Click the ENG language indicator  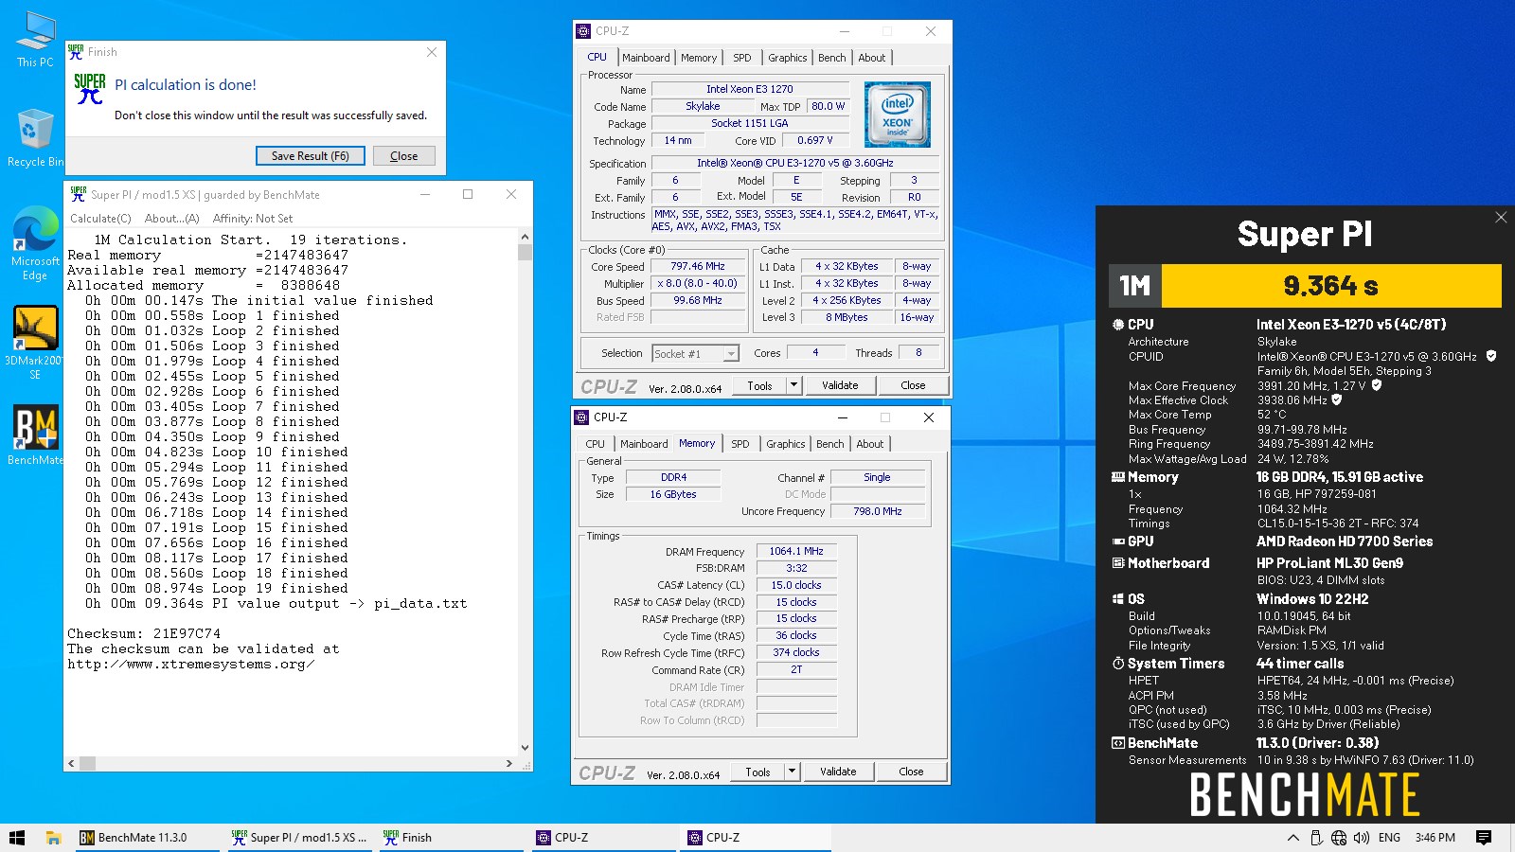[1389, 838]
